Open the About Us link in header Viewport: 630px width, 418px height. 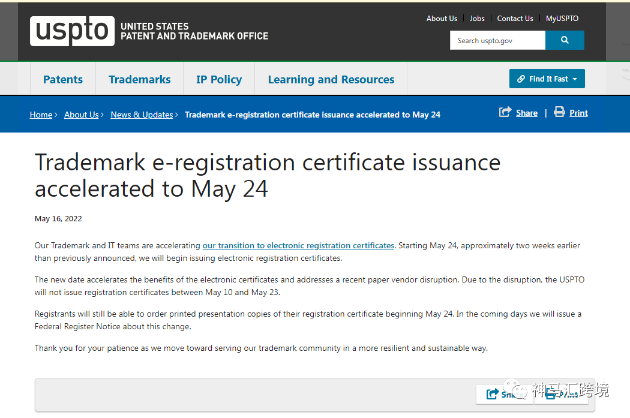click(442, 19)
